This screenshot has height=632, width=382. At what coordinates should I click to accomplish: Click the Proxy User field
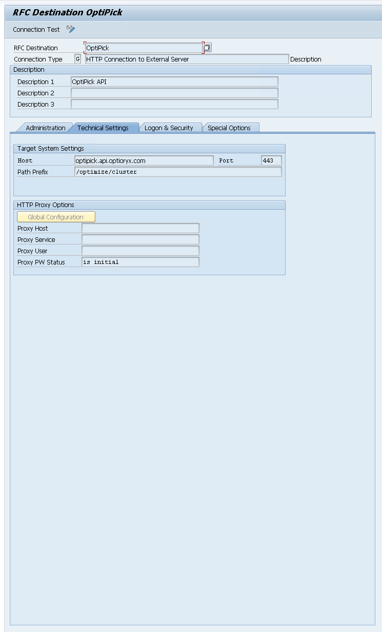[x=140, y=251]
